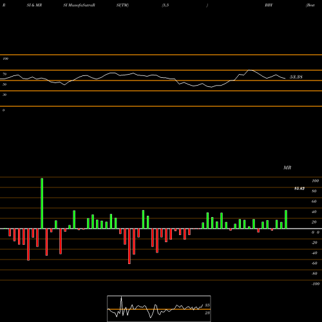The image size is (322, 322).
Task: Click the 33 label in mini chart
Action: [207, 305]
